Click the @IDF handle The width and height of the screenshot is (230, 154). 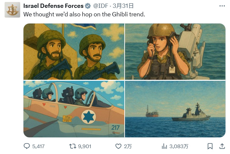click(x=101, y=6)
